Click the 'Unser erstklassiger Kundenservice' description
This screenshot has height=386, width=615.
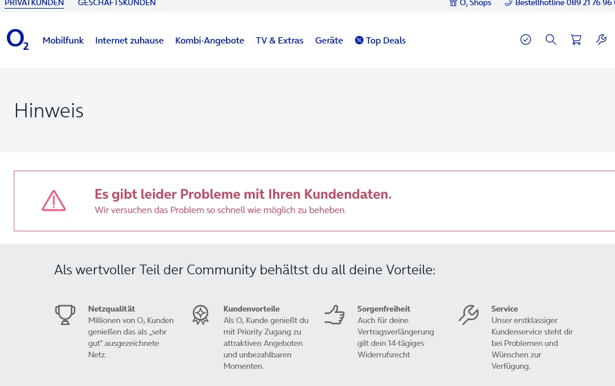click(x=532, y=343)
